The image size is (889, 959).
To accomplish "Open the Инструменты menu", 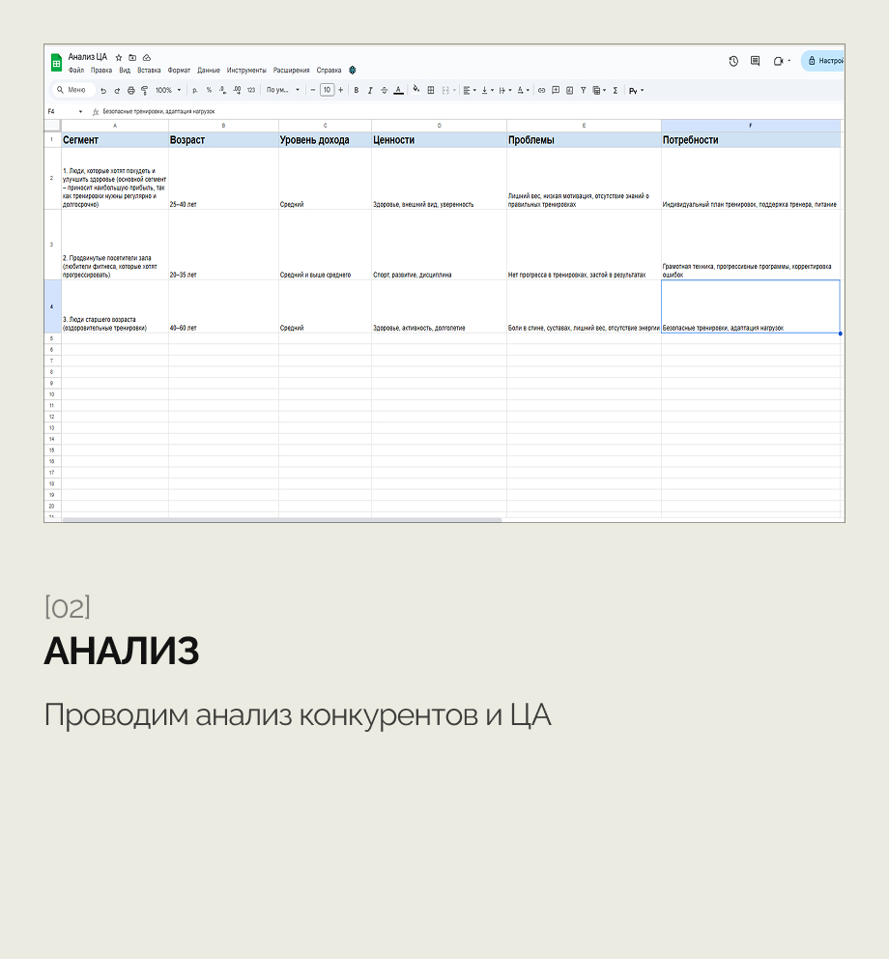I will coord(246,71).
